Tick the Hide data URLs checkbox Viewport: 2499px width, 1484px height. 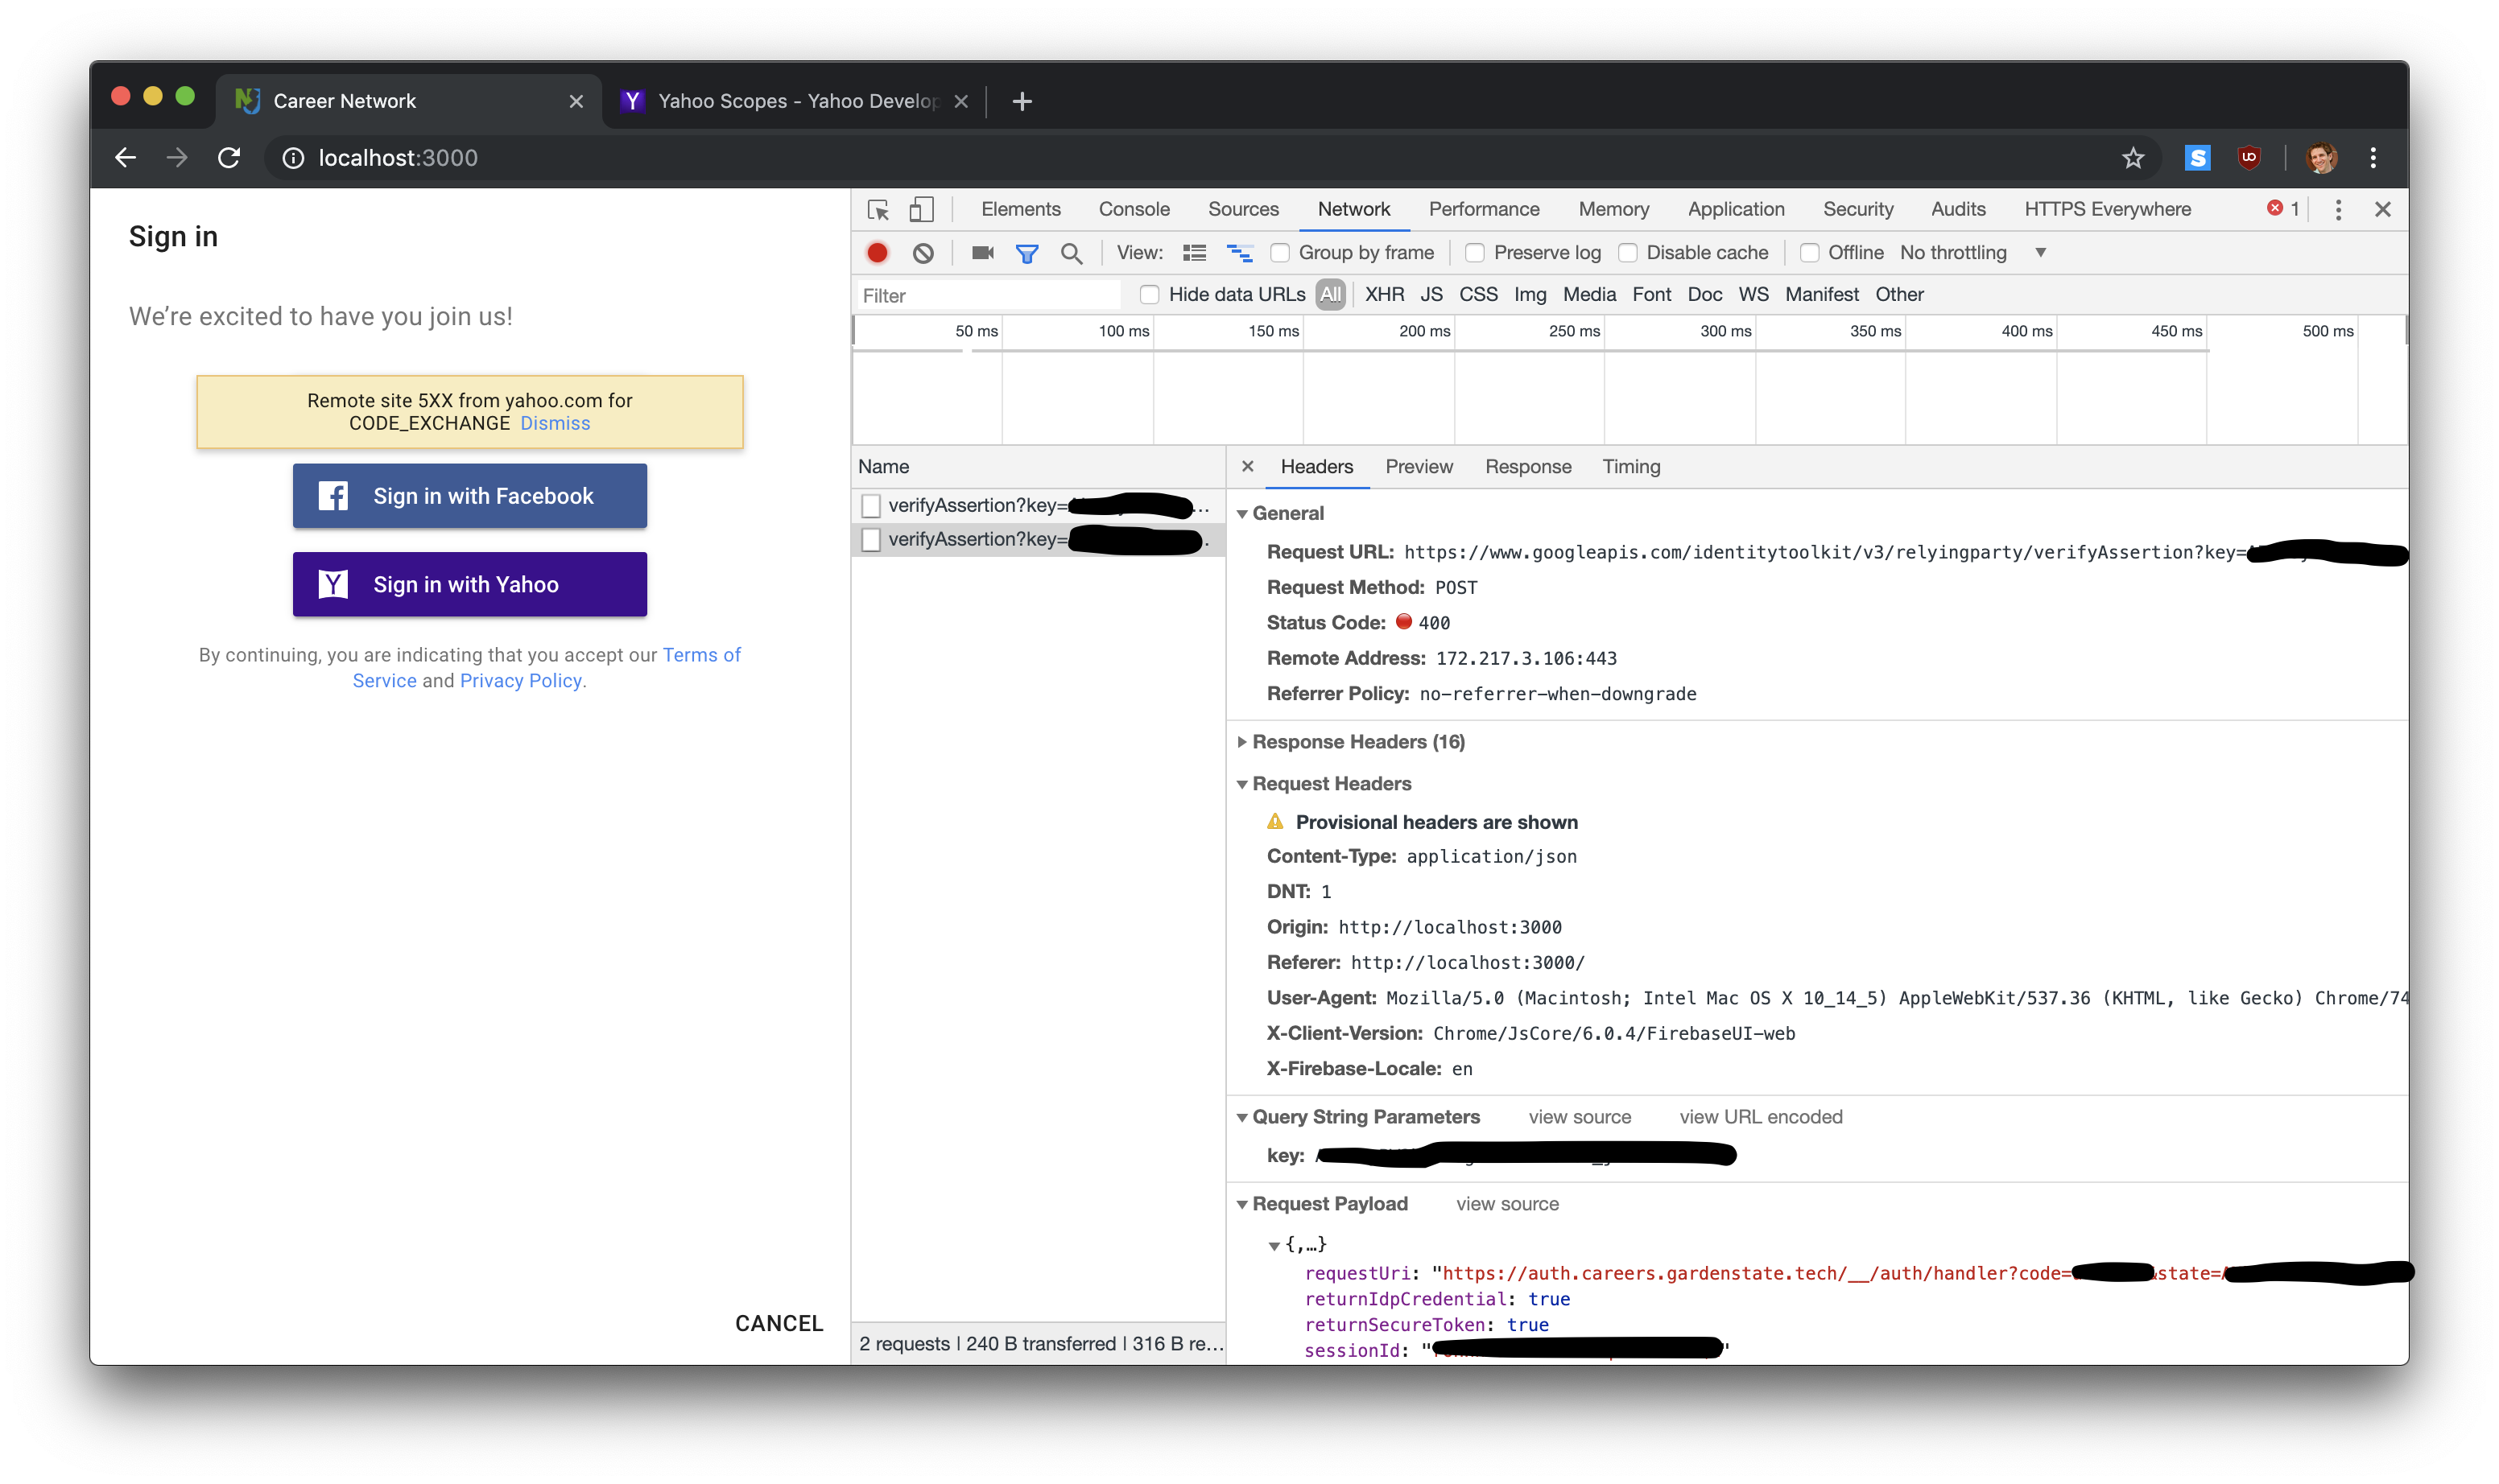tap(1150, 294)
